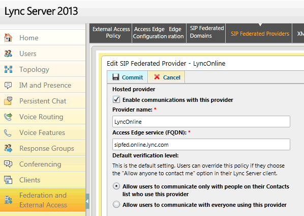Go to Clients section

[x=43, y=180]
